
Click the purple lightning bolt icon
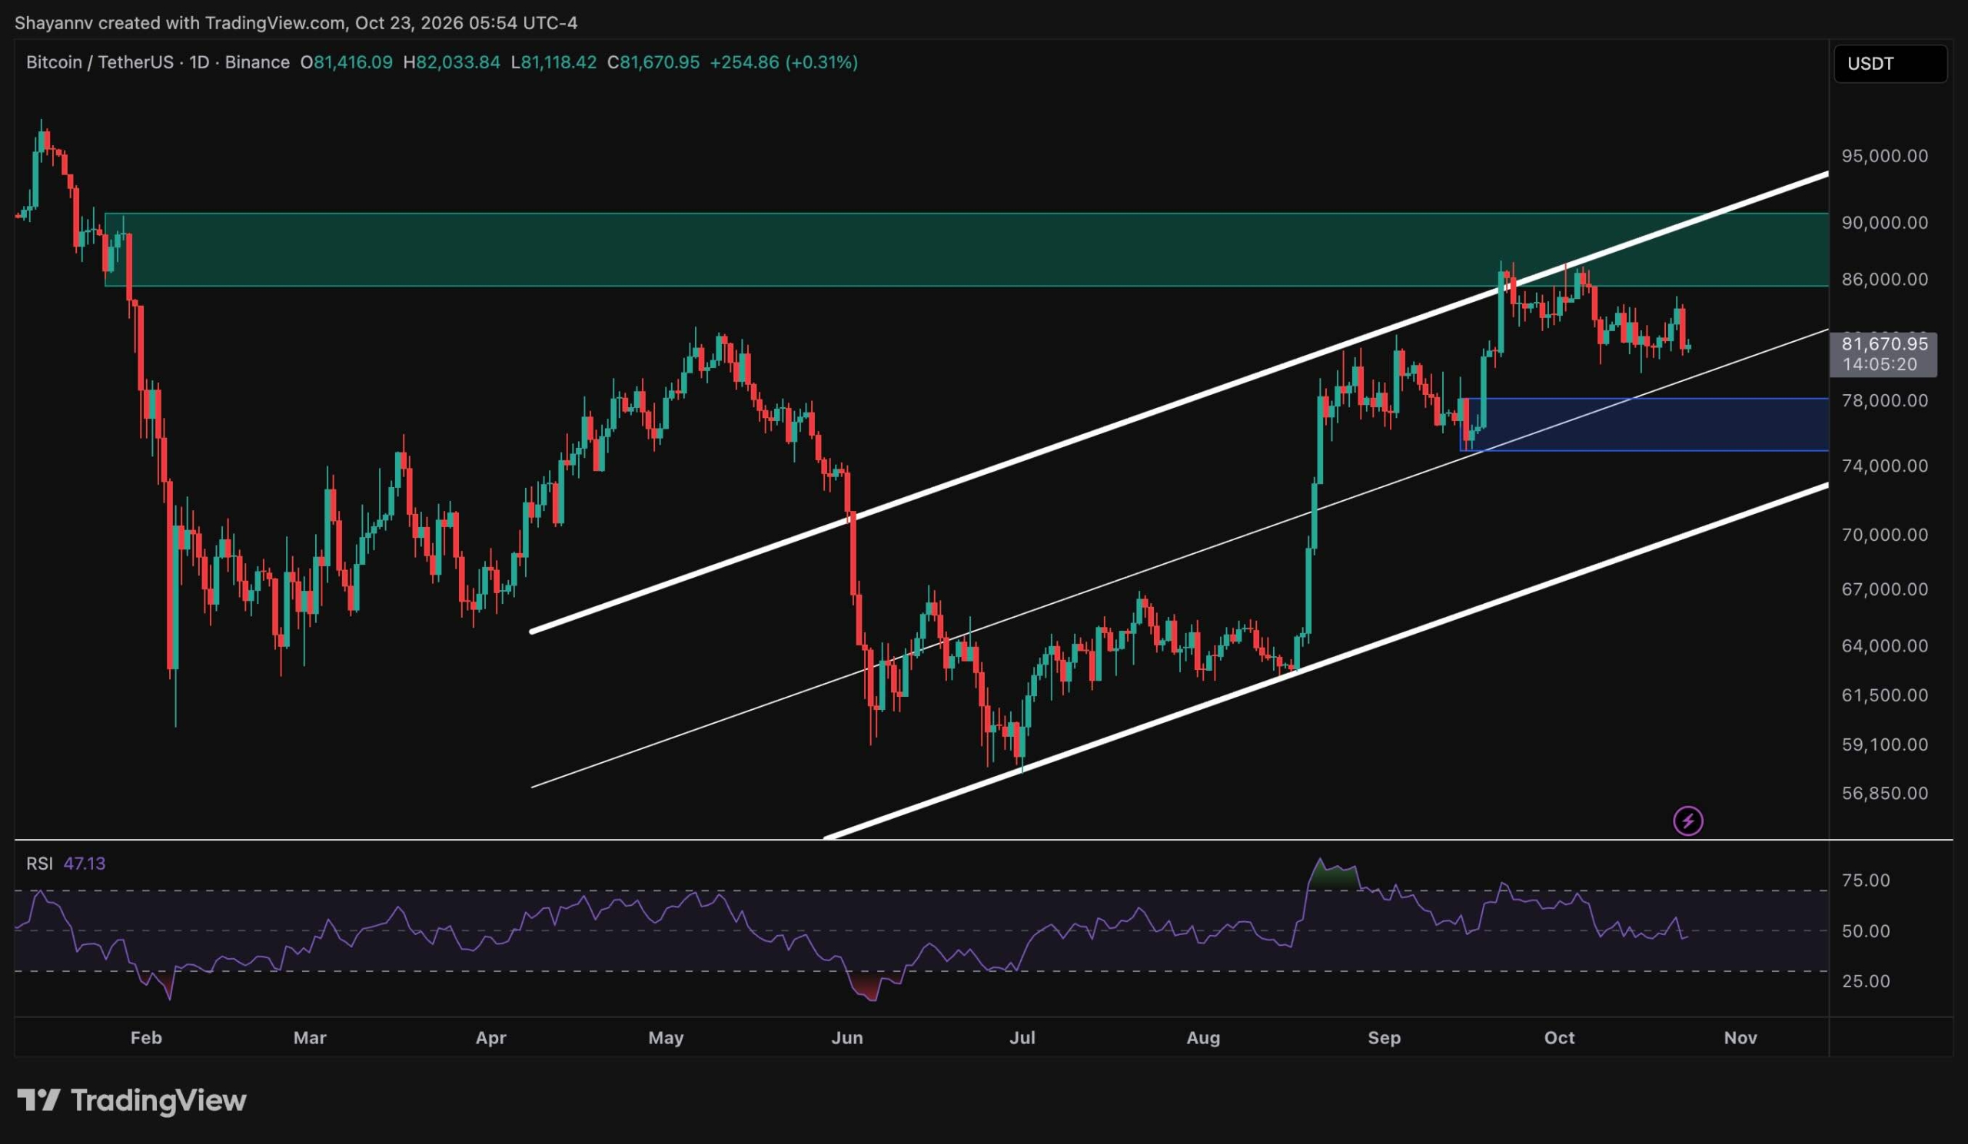[1687, 821]
